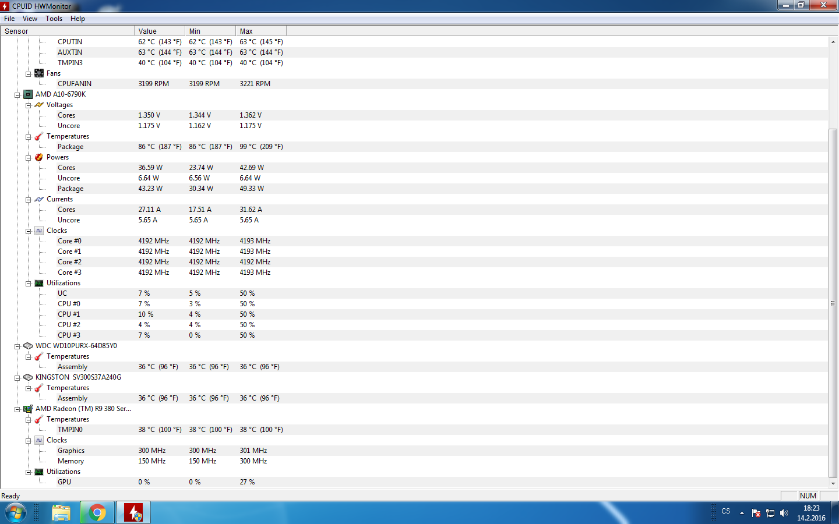
Task: Click the HWMonitor title bar app icon
Action: [5, 6]
